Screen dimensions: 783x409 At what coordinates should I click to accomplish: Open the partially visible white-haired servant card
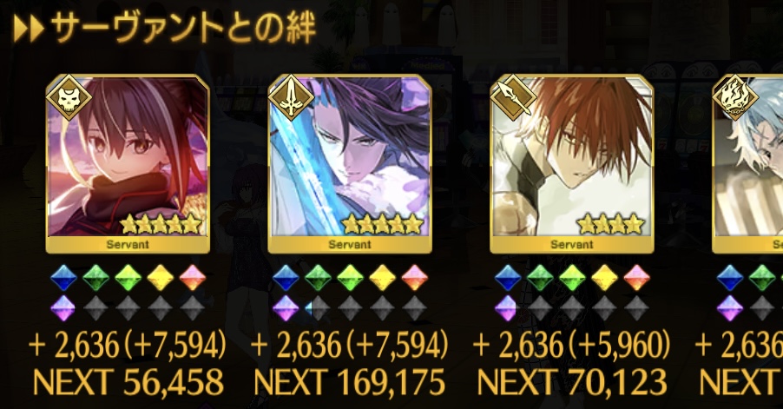coord(747,163)
